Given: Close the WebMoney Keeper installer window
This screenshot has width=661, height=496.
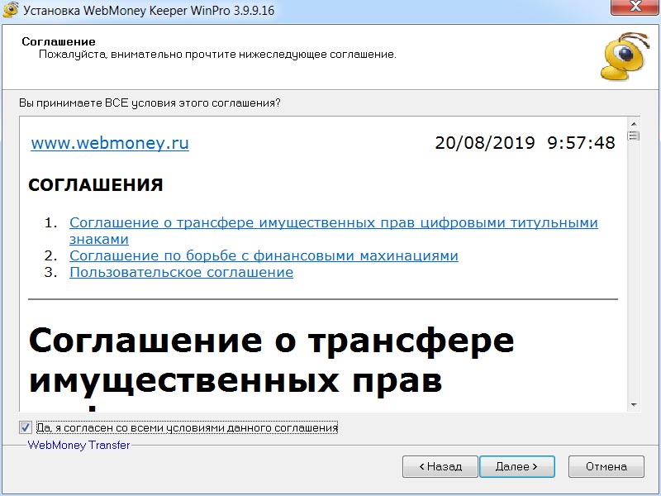Looking at the screenshot, I should (x=635, y=7).
